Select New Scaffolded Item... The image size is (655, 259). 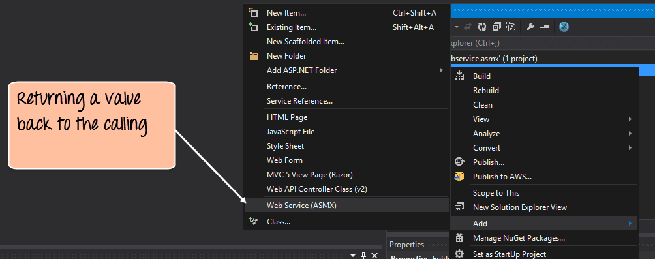(x=346, y=41)
